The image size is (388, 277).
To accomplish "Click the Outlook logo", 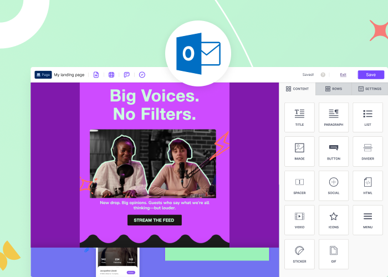I will click(198, 53).
